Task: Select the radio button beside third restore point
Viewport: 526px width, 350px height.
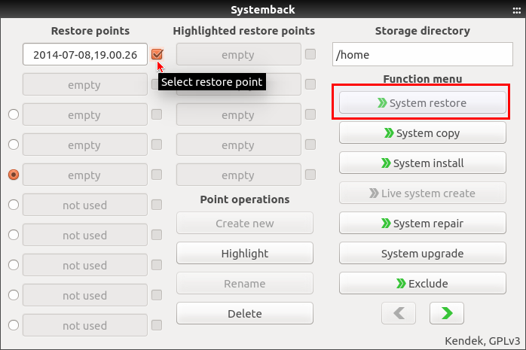Action: coord(14,114)
